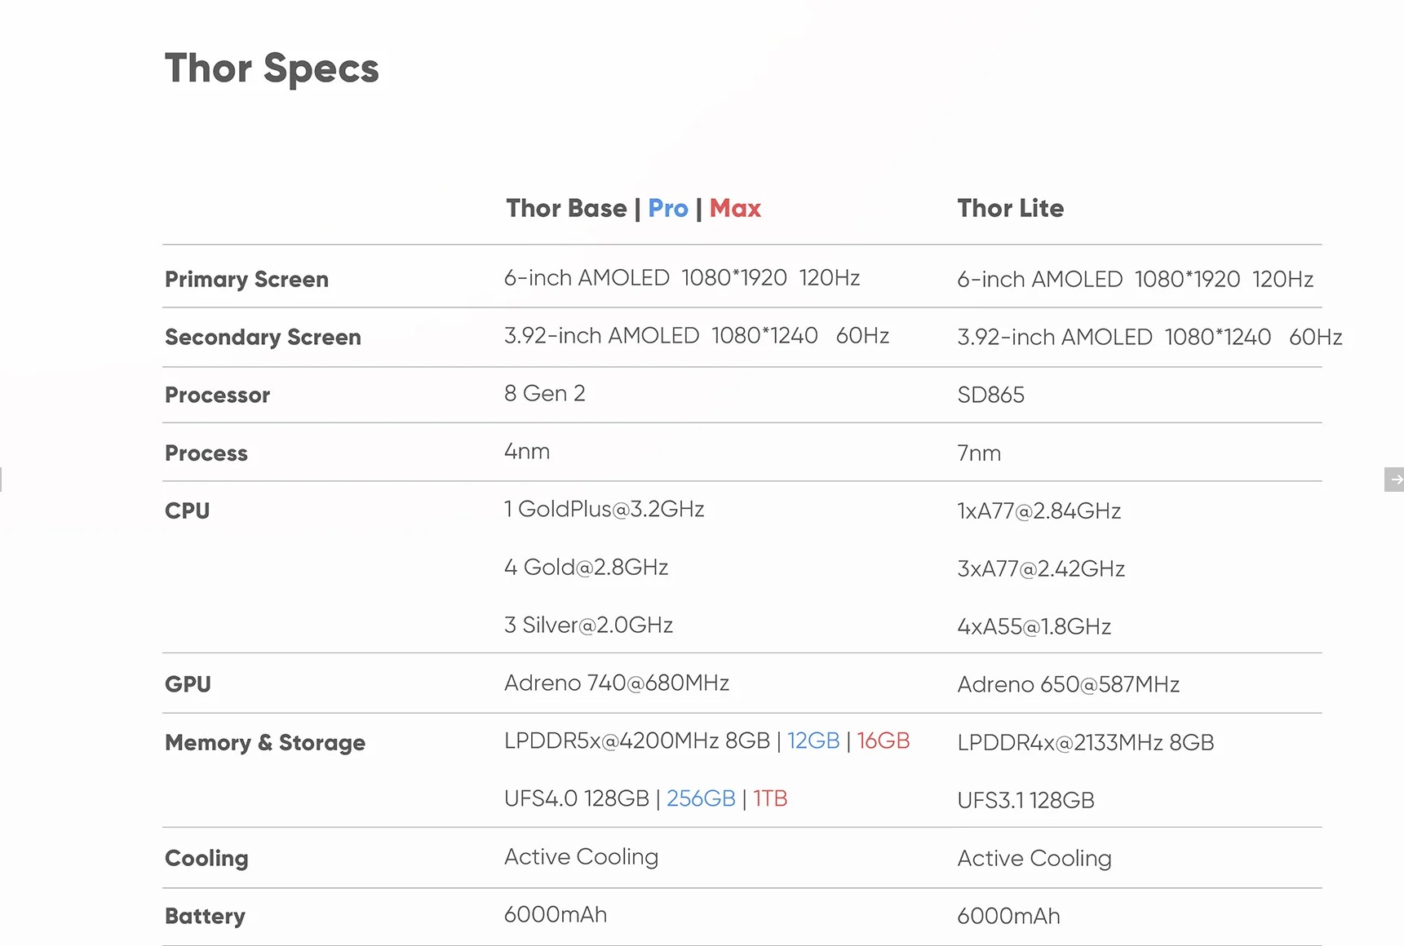The height and width of the screenshot is (946, 1404).
Task: Select the "Thor Base" column header text
Action: (x=566, y=209)
